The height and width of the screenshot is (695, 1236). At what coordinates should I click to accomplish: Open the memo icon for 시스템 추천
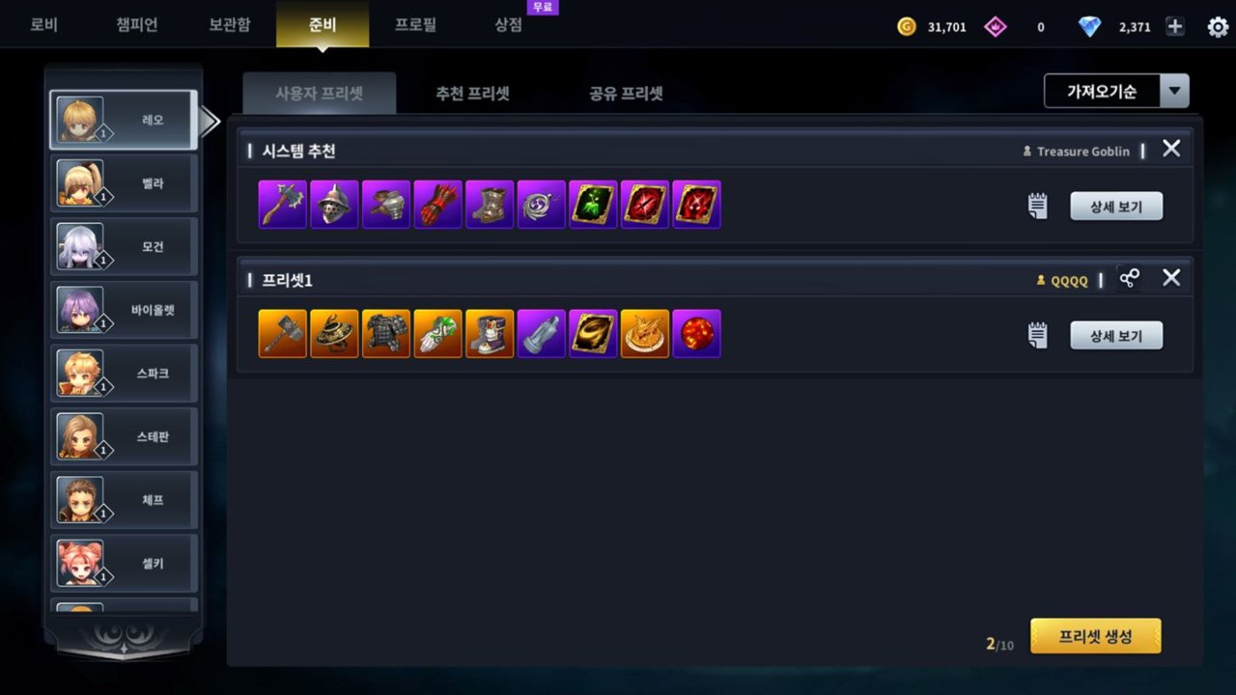[x=1037, y=206]
